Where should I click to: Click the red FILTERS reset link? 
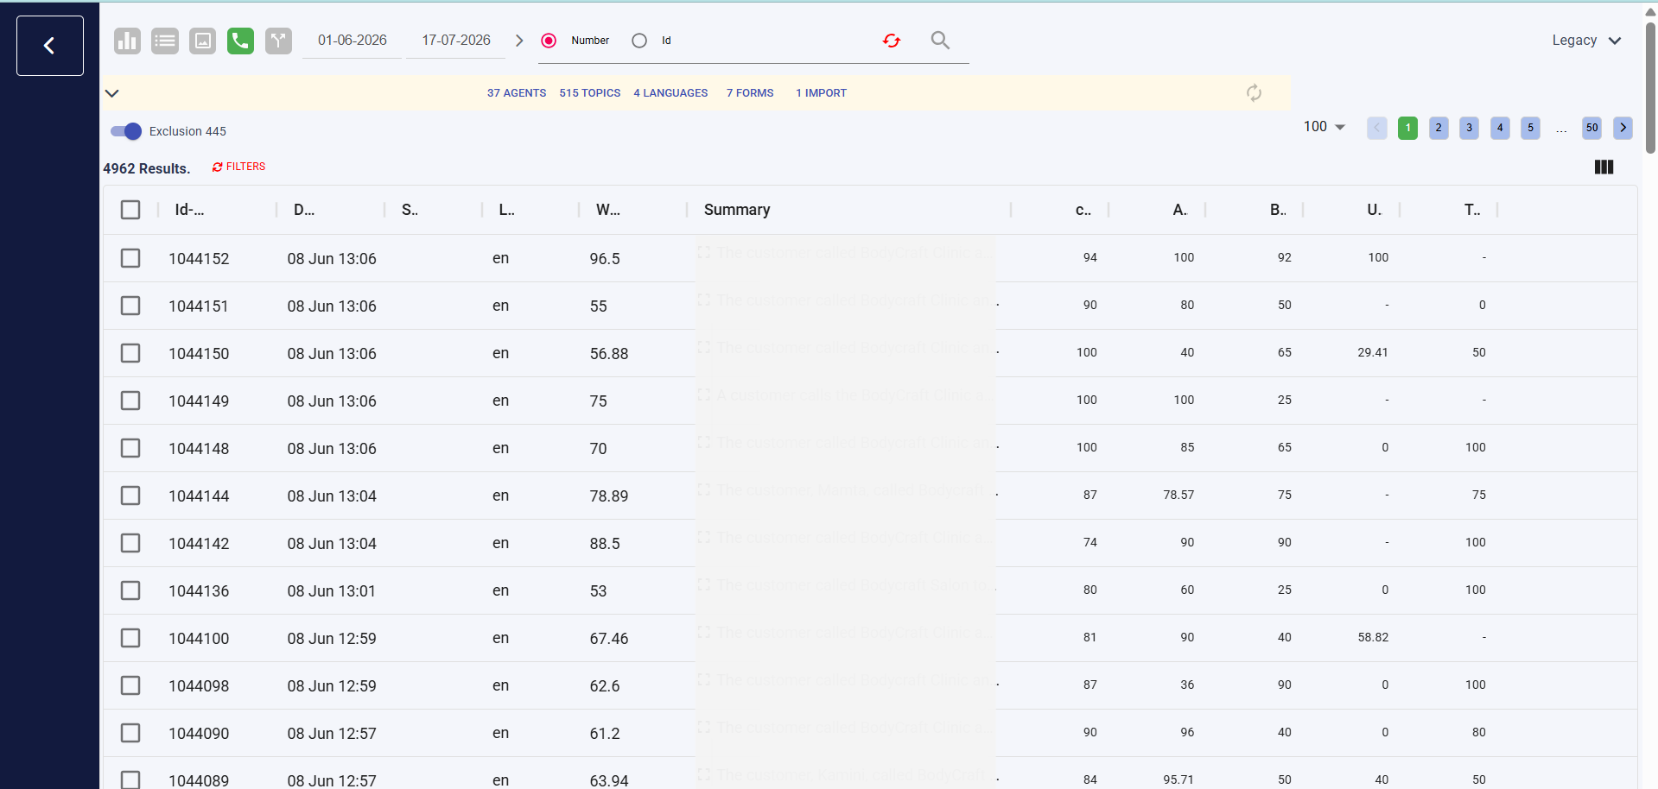pos(239,167)
